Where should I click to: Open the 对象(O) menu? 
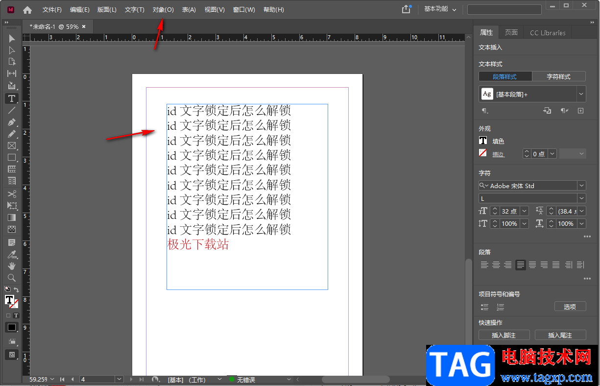(163, 10)
